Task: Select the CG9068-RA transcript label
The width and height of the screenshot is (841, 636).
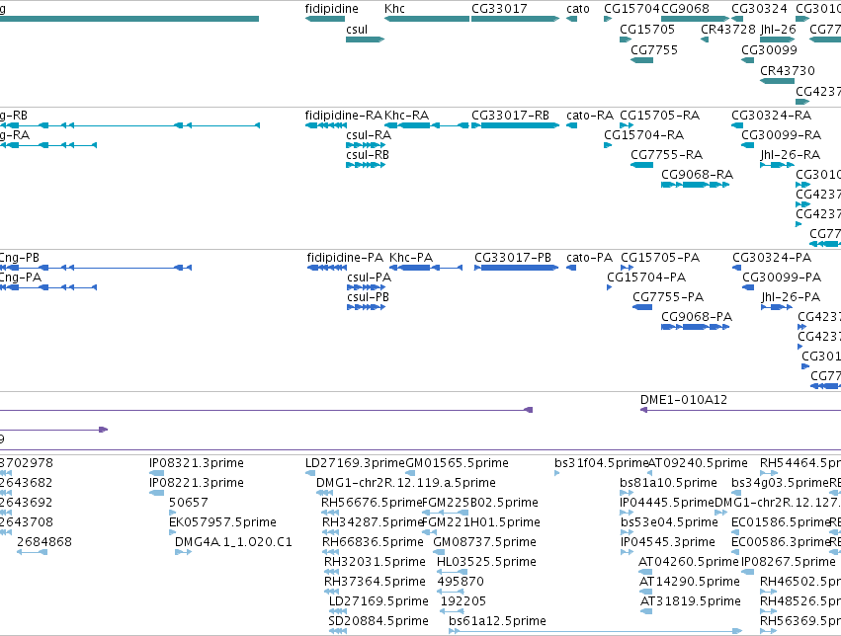Action: 697,175
